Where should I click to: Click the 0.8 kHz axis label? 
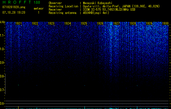[x=2, y=76]
